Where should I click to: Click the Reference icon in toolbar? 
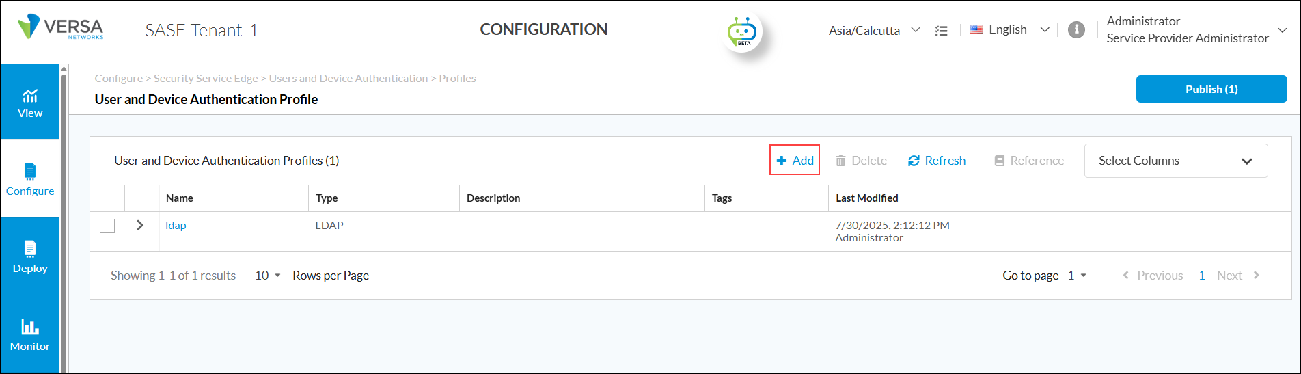pyautogui.click(x=999, y=161)
